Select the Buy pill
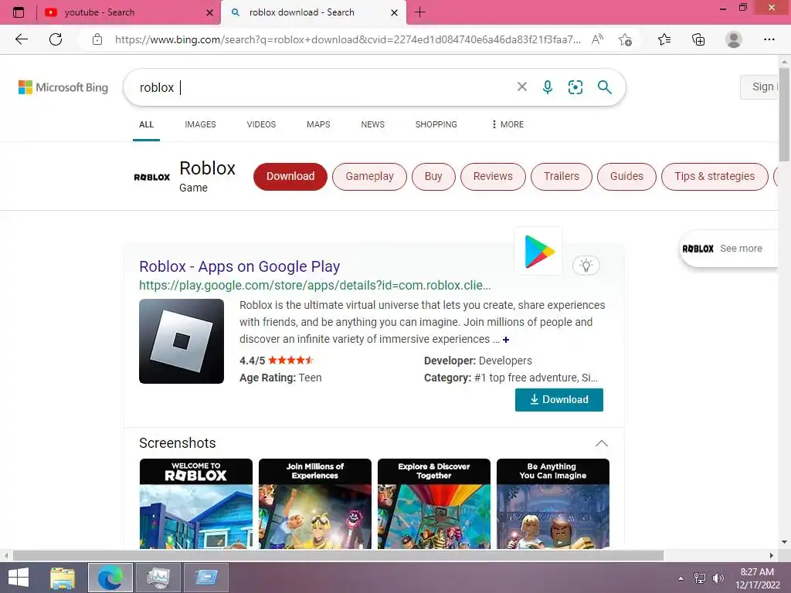 [433, 177]
